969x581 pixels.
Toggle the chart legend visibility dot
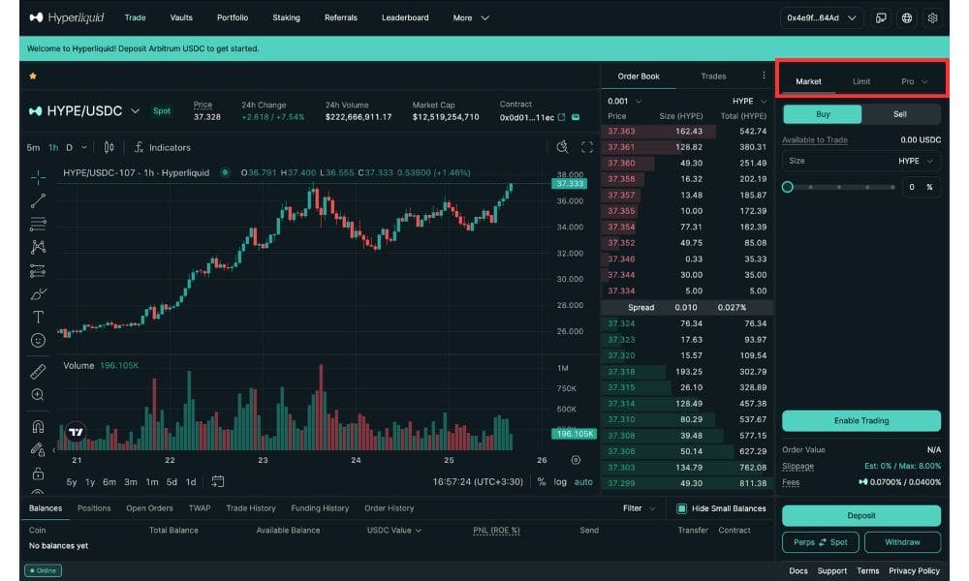pyautogui.click(x=225, y=172)
